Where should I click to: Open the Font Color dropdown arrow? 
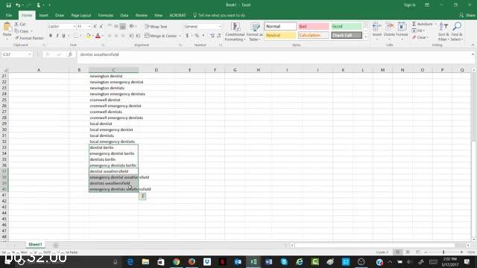[x=103, y=36]
